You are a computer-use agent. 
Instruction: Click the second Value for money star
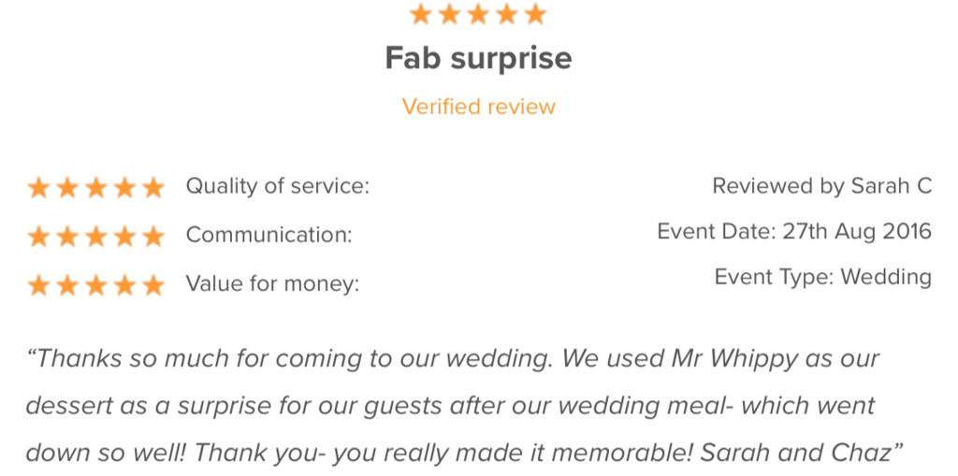pos(67,284)
